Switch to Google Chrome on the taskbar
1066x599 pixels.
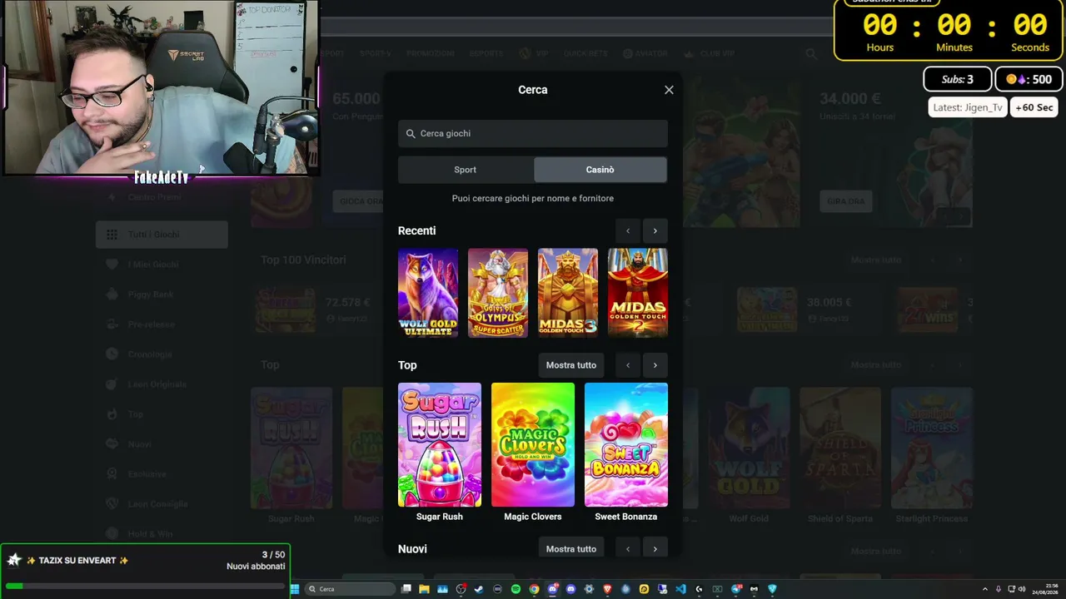534,589
